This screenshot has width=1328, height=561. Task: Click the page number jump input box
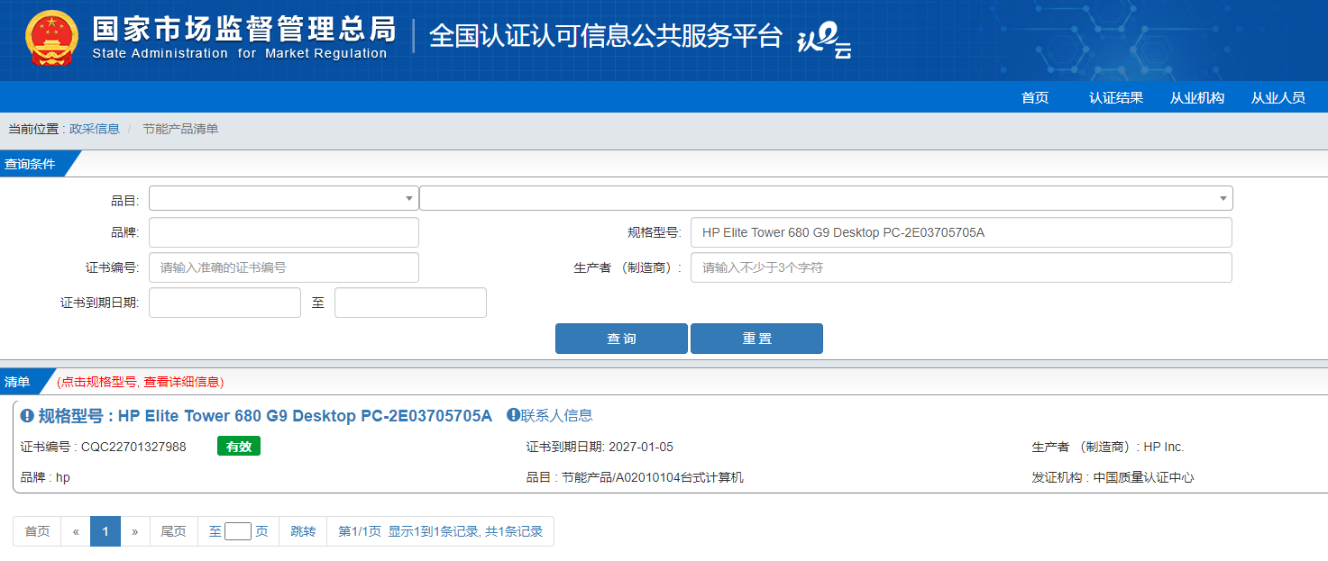pos(238,531)
